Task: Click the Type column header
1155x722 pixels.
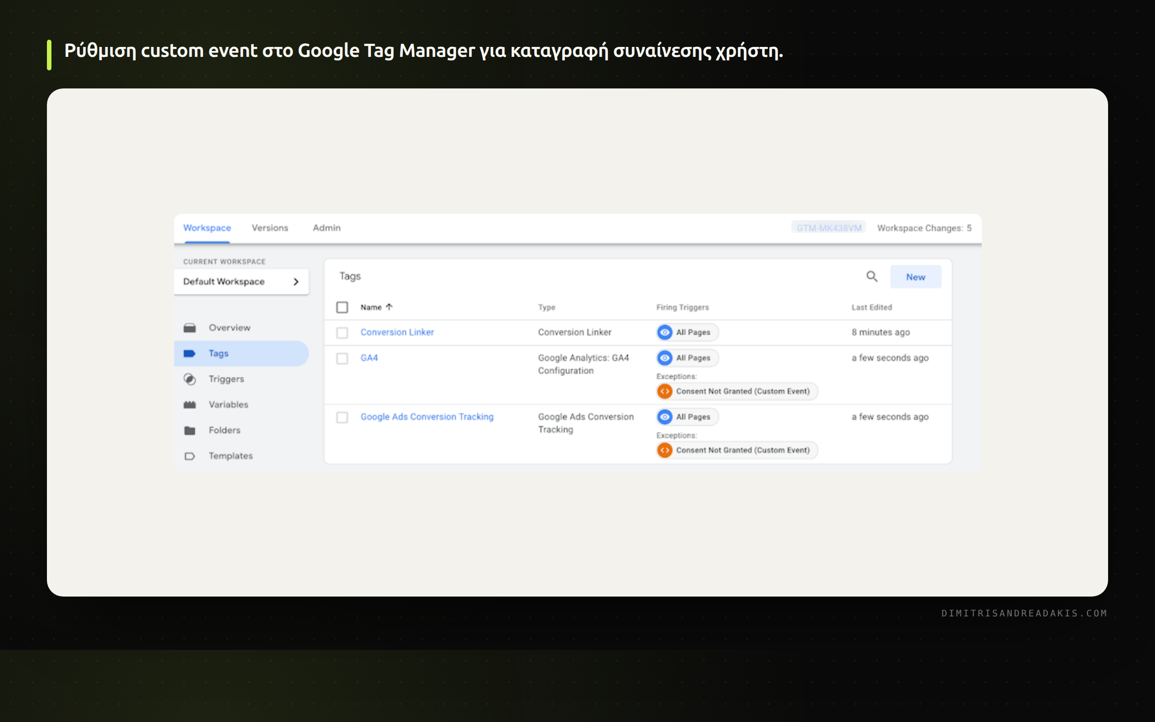Action: (546, 307)
